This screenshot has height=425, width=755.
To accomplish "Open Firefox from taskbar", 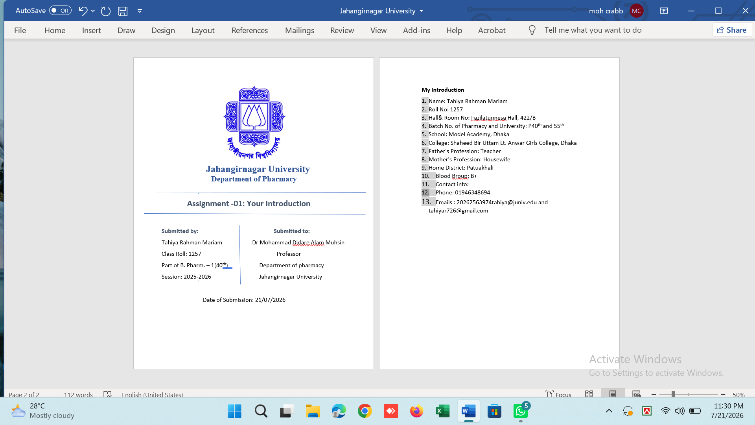I will [x=416, y=411].
